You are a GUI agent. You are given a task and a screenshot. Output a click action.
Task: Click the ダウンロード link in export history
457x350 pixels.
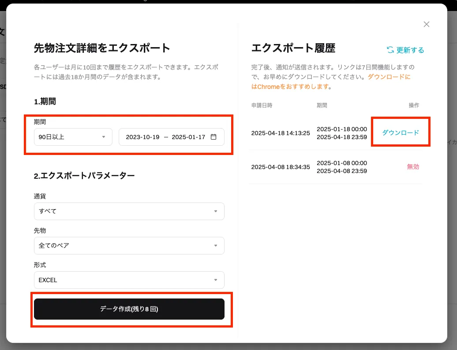click(400, 133)
